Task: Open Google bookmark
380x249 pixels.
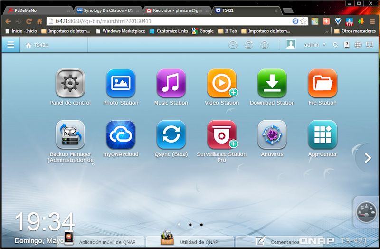Action: tap(203, 31)
